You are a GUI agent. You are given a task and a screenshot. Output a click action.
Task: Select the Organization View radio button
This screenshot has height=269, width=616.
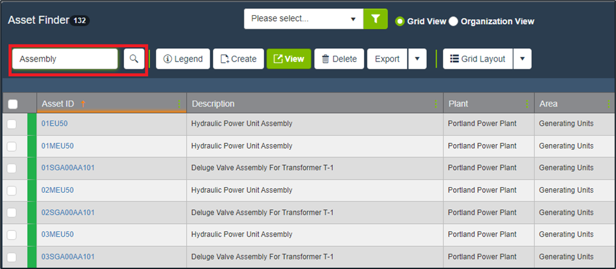pos(454,21)
